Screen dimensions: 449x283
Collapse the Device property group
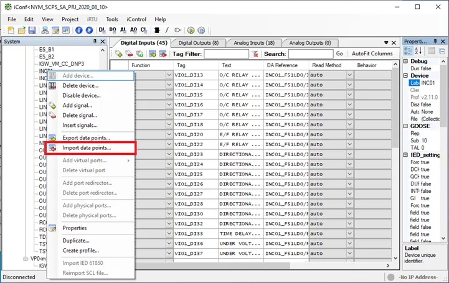(405, 75)
